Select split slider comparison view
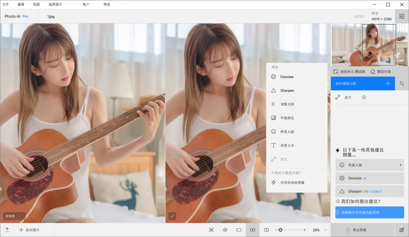The height and width of the screenshot is (237, 409). click(x=266, y=230)
